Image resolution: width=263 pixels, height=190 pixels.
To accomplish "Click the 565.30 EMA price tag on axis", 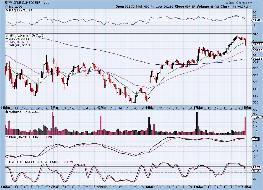I will pos(257,50).
